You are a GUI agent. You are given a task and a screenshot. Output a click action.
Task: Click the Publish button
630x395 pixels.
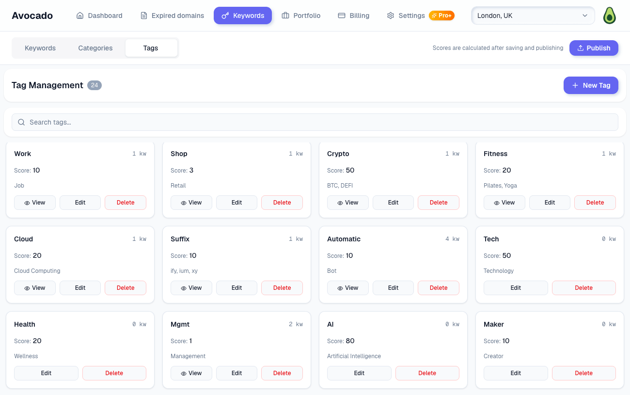tap(594, 48)
